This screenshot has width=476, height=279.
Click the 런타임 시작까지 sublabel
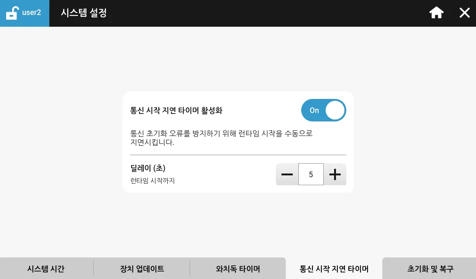pos(152,181)
